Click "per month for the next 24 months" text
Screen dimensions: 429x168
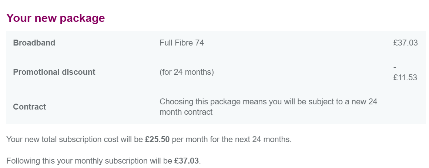click(231, 140)
